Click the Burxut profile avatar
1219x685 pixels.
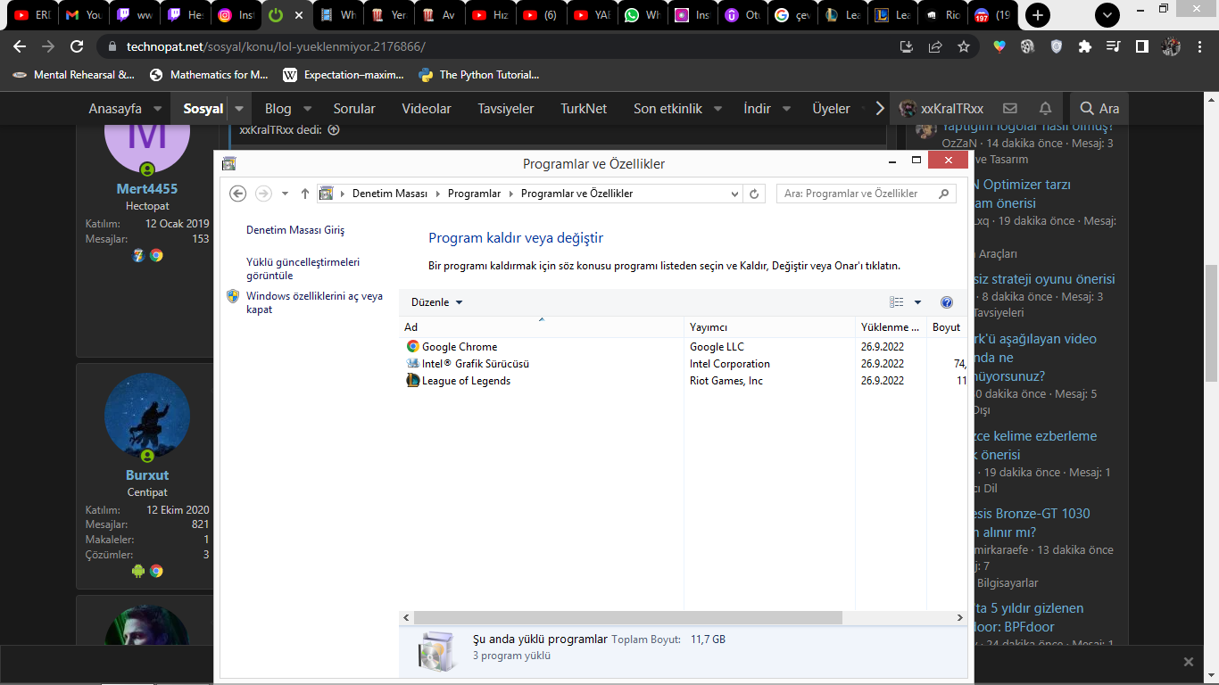[147, 416]
